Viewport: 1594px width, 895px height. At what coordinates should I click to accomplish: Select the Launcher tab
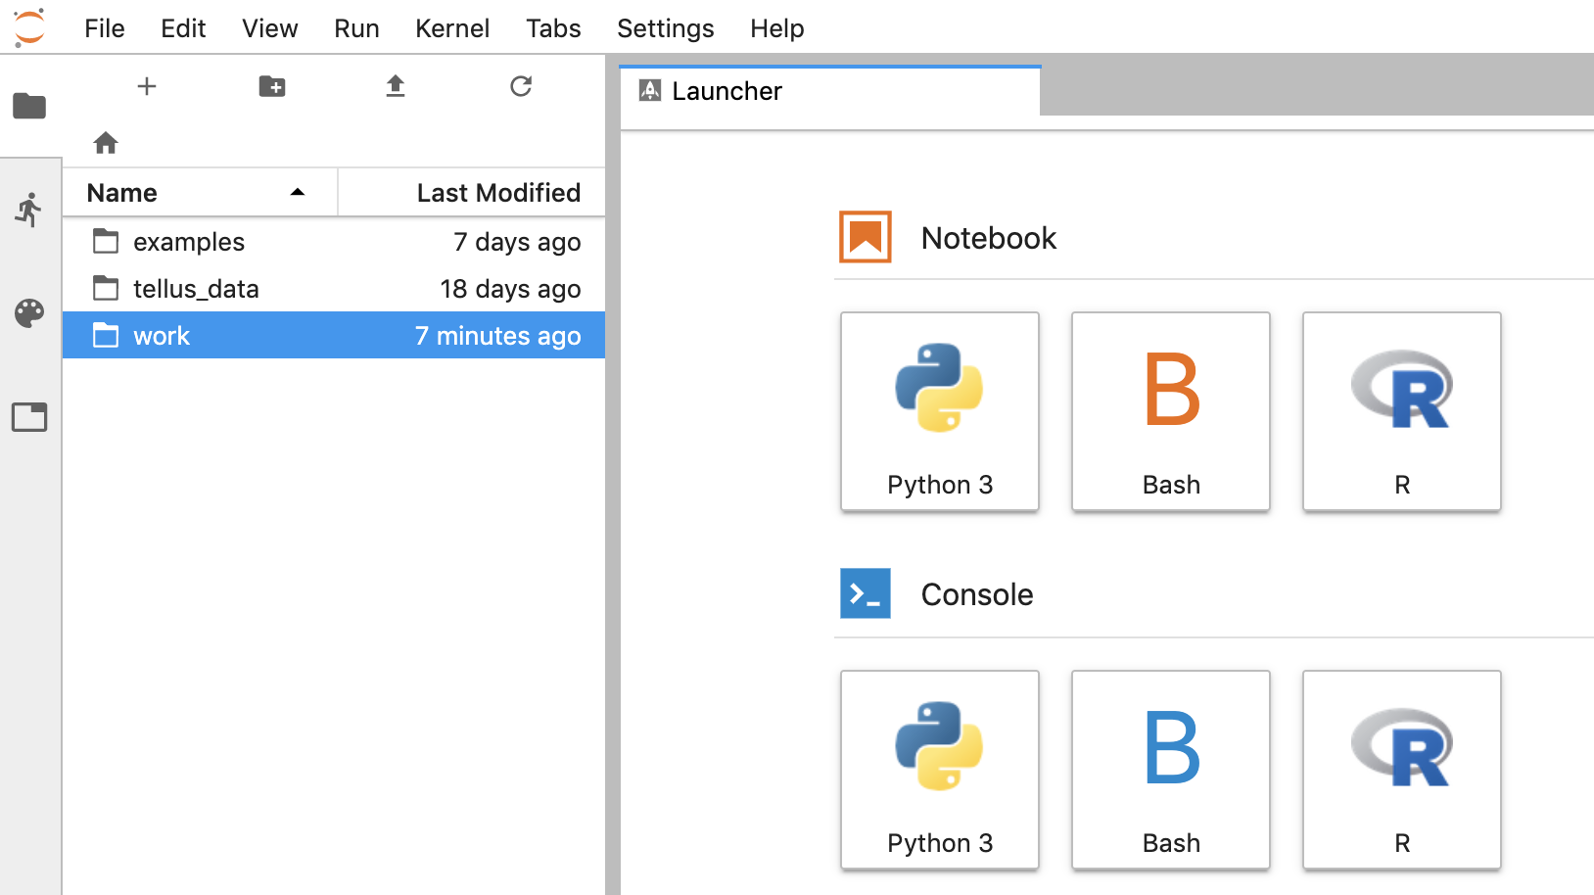(x=830, y=91)
